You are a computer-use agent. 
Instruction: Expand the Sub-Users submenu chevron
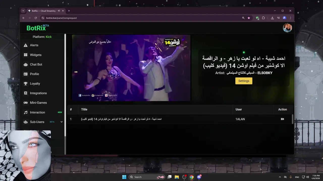pos(62,122)
